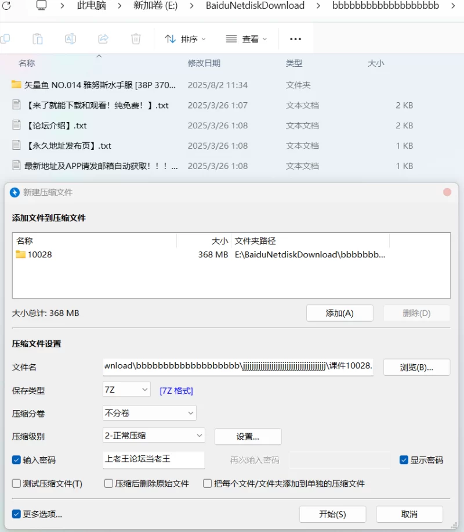Open the 压缩分卷 不分卷 dropdown

coord(150,413)
